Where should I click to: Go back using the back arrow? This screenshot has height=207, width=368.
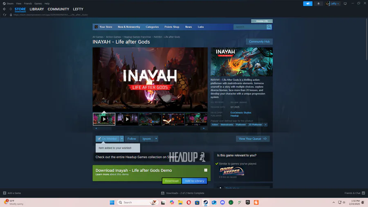pyautogui.click(x=4, y=9)
